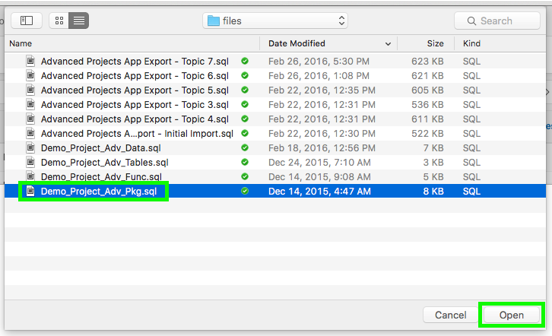This screenshot has width=552, height=336.
Task: Select file name Advanced Projects App Export - Topic 5.sql
Action: [x=135, y=90]
